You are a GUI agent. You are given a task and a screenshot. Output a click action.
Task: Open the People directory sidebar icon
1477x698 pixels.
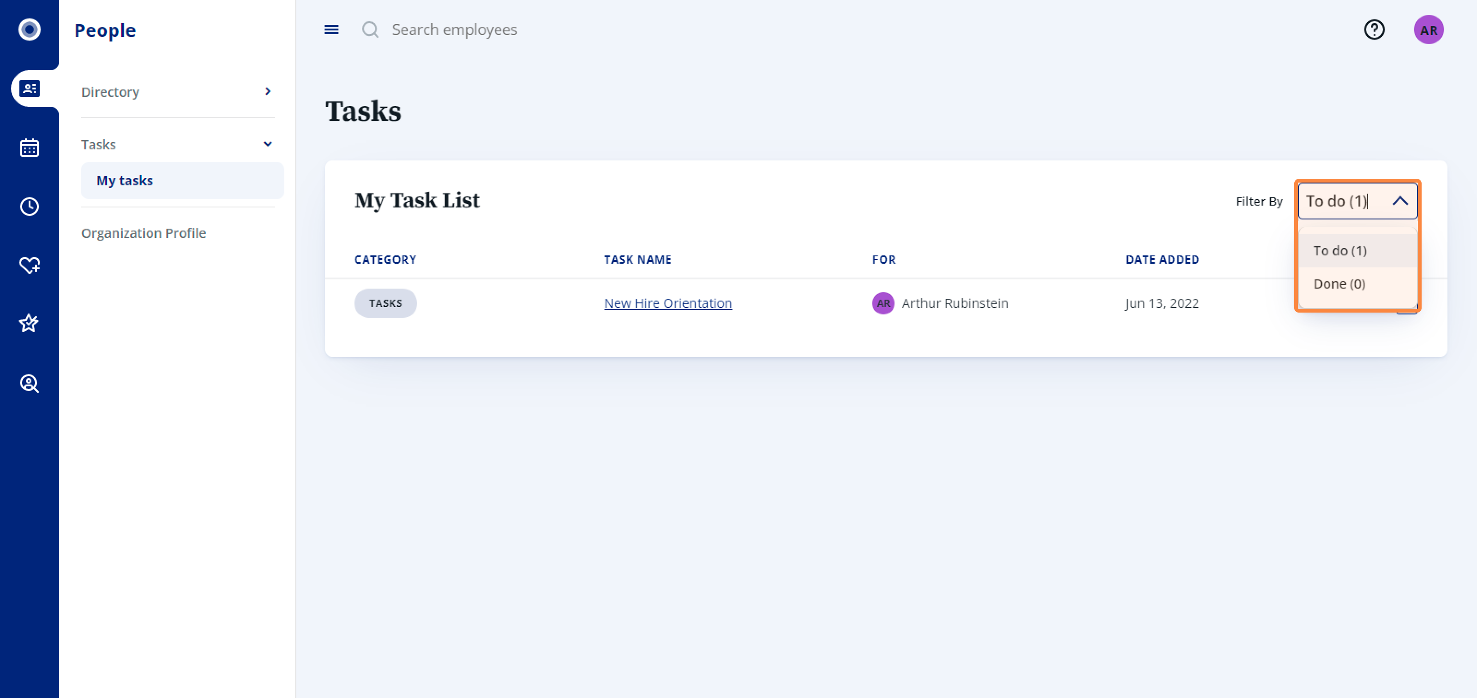point(29,89)
